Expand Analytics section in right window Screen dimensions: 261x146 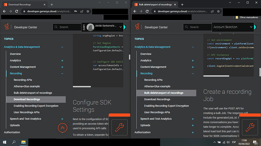click(x=193, y=61)
